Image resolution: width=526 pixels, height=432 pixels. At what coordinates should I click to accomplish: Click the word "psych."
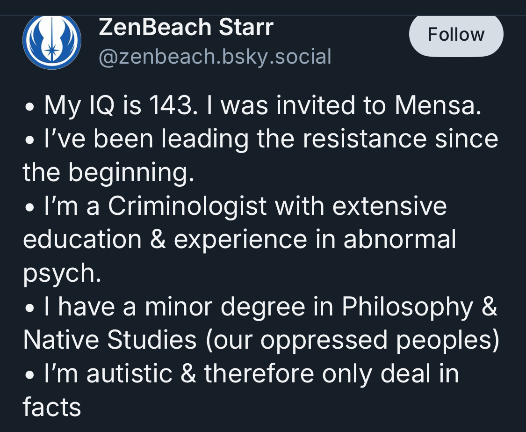point(62,274)
